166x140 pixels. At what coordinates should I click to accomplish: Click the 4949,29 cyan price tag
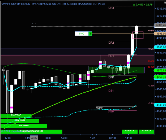pyautogui.click(x=160, y=105)
